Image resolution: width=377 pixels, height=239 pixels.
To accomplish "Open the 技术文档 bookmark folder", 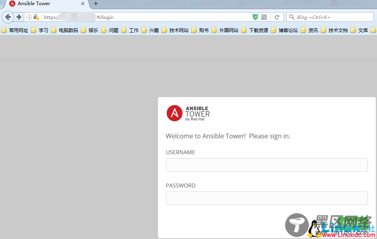I will (335, 30).
